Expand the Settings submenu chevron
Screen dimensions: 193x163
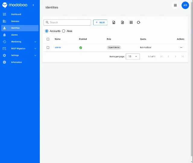tap(35, 55)
